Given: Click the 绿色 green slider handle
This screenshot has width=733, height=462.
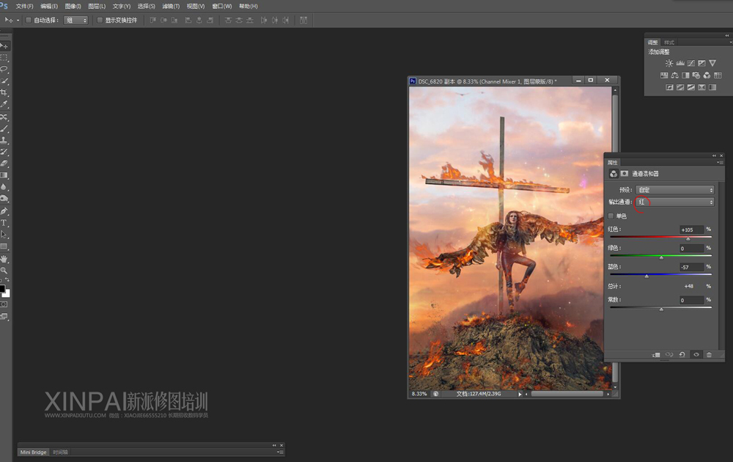Looking at the screenshot, I should coord(661,257).
